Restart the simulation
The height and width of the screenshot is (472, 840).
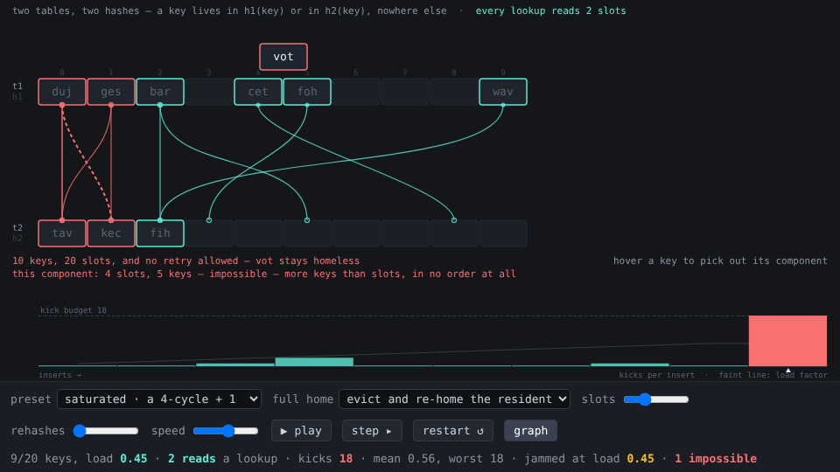click(x=453, y=431)
